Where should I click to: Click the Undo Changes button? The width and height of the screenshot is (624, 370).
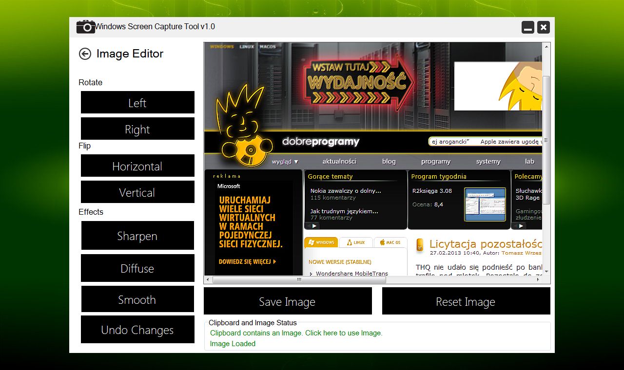coord(137,330)
